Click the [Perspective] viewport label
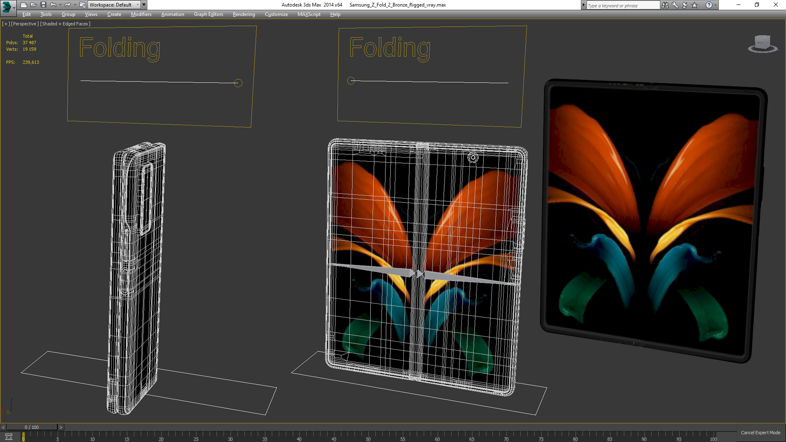Viewport: 786px width, 442px height. (x=25, y=24)
